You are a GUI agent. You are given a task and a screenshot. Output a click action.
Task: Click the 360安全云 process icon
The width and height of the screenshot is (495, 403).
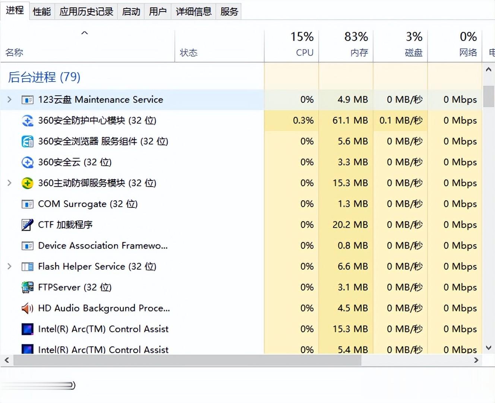27,162
